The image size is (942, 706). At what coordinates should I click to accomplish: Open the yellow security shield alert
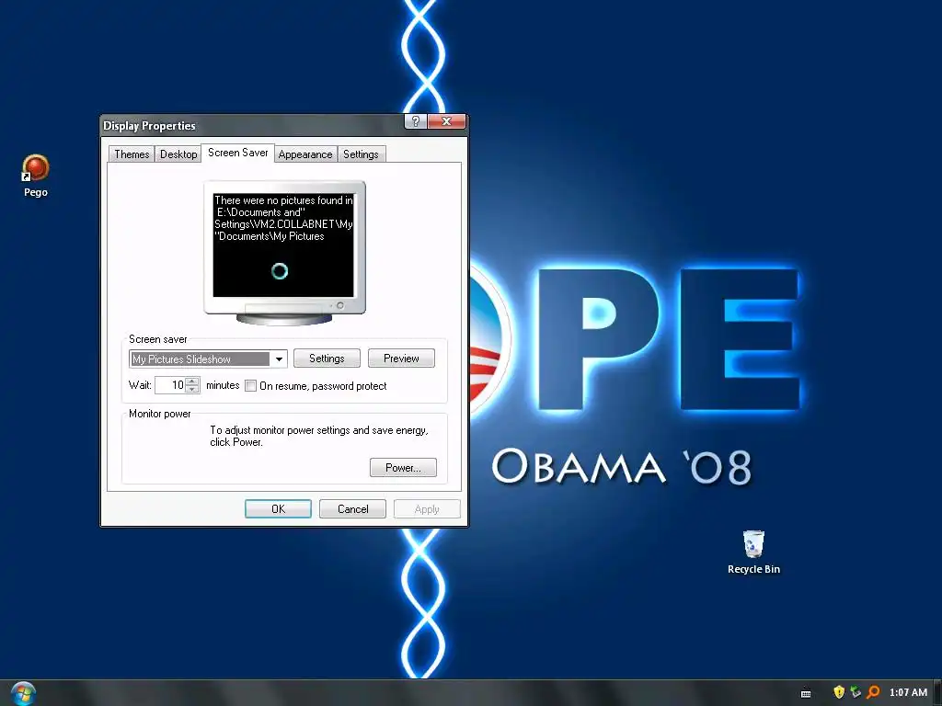(x=839, y=692)
